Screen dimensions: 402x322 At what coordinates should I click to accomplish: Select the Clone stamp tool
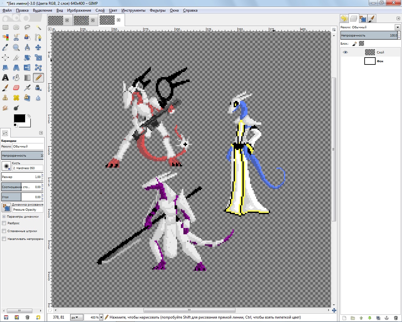click(x=5, y=98)
